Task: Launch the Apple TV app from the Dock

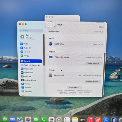Action: [x=83, y=120]
